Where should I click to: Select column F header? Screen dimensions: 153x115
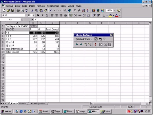78,23
